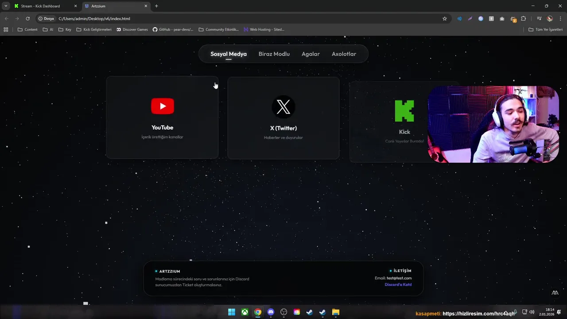The height and width of the screenshot is (319, 567).
Task: Switch to Chrome in the taskbar
Action: (258, 312)
